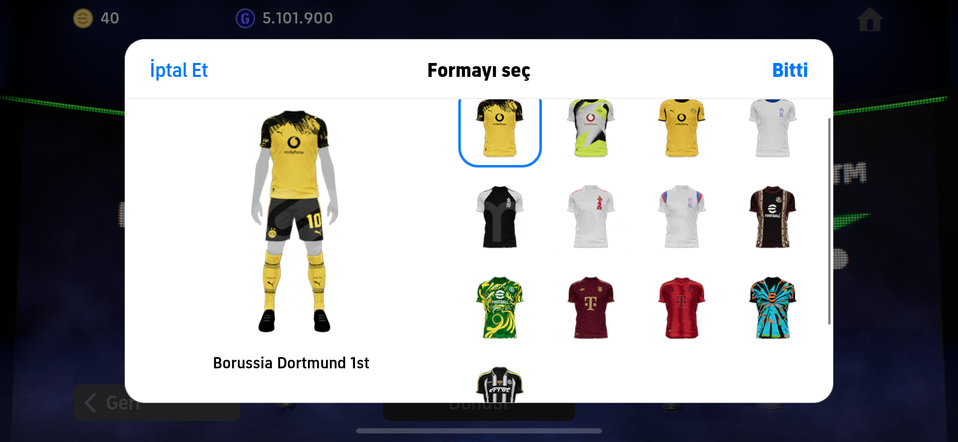Choose the black and grey kanji jersey
958x442 pixels.
[500, 217]
